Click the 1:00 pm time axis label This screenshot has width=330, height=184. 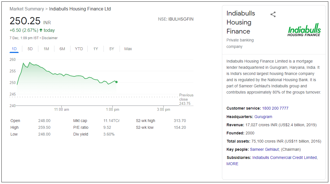pos(112,110)
